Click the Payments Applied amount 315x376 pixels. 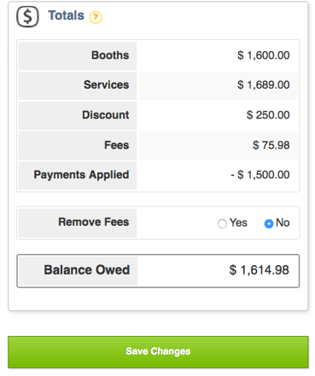pos(260,175)
